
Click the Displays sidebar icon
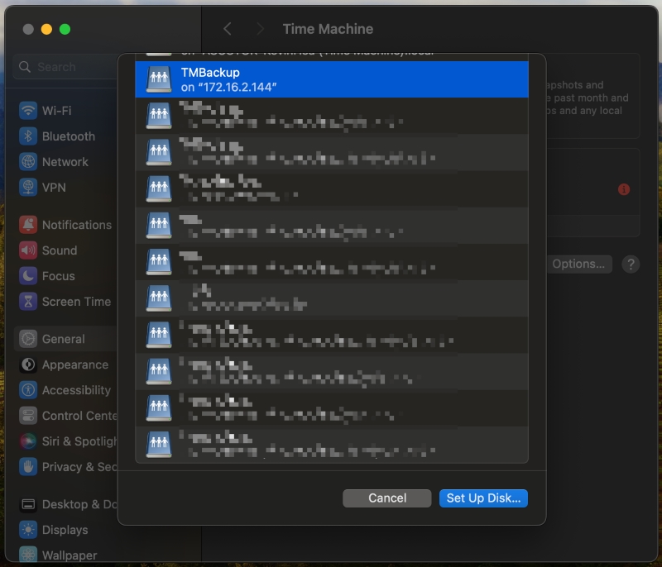point(28,530)
